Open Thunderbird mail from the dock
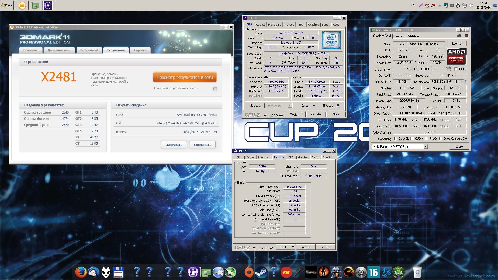This screenshot has height=280, width=498. coord(93,272)
